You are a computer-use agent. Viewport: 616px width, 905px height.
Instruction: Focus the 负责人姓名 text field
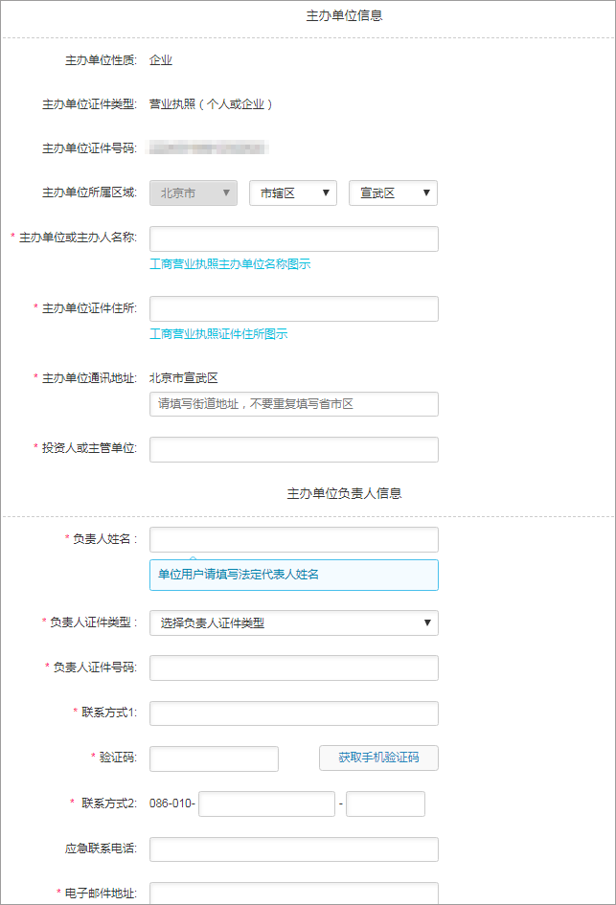294,539
